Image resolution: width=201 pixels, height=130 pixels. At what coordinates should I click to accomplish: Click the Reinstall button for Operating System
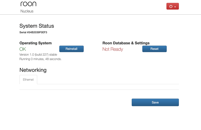tap(71, 49)
